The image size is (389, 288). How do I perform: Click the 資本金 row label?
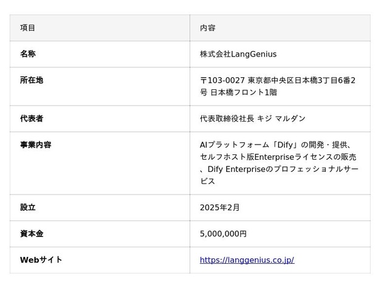[32, 233]
